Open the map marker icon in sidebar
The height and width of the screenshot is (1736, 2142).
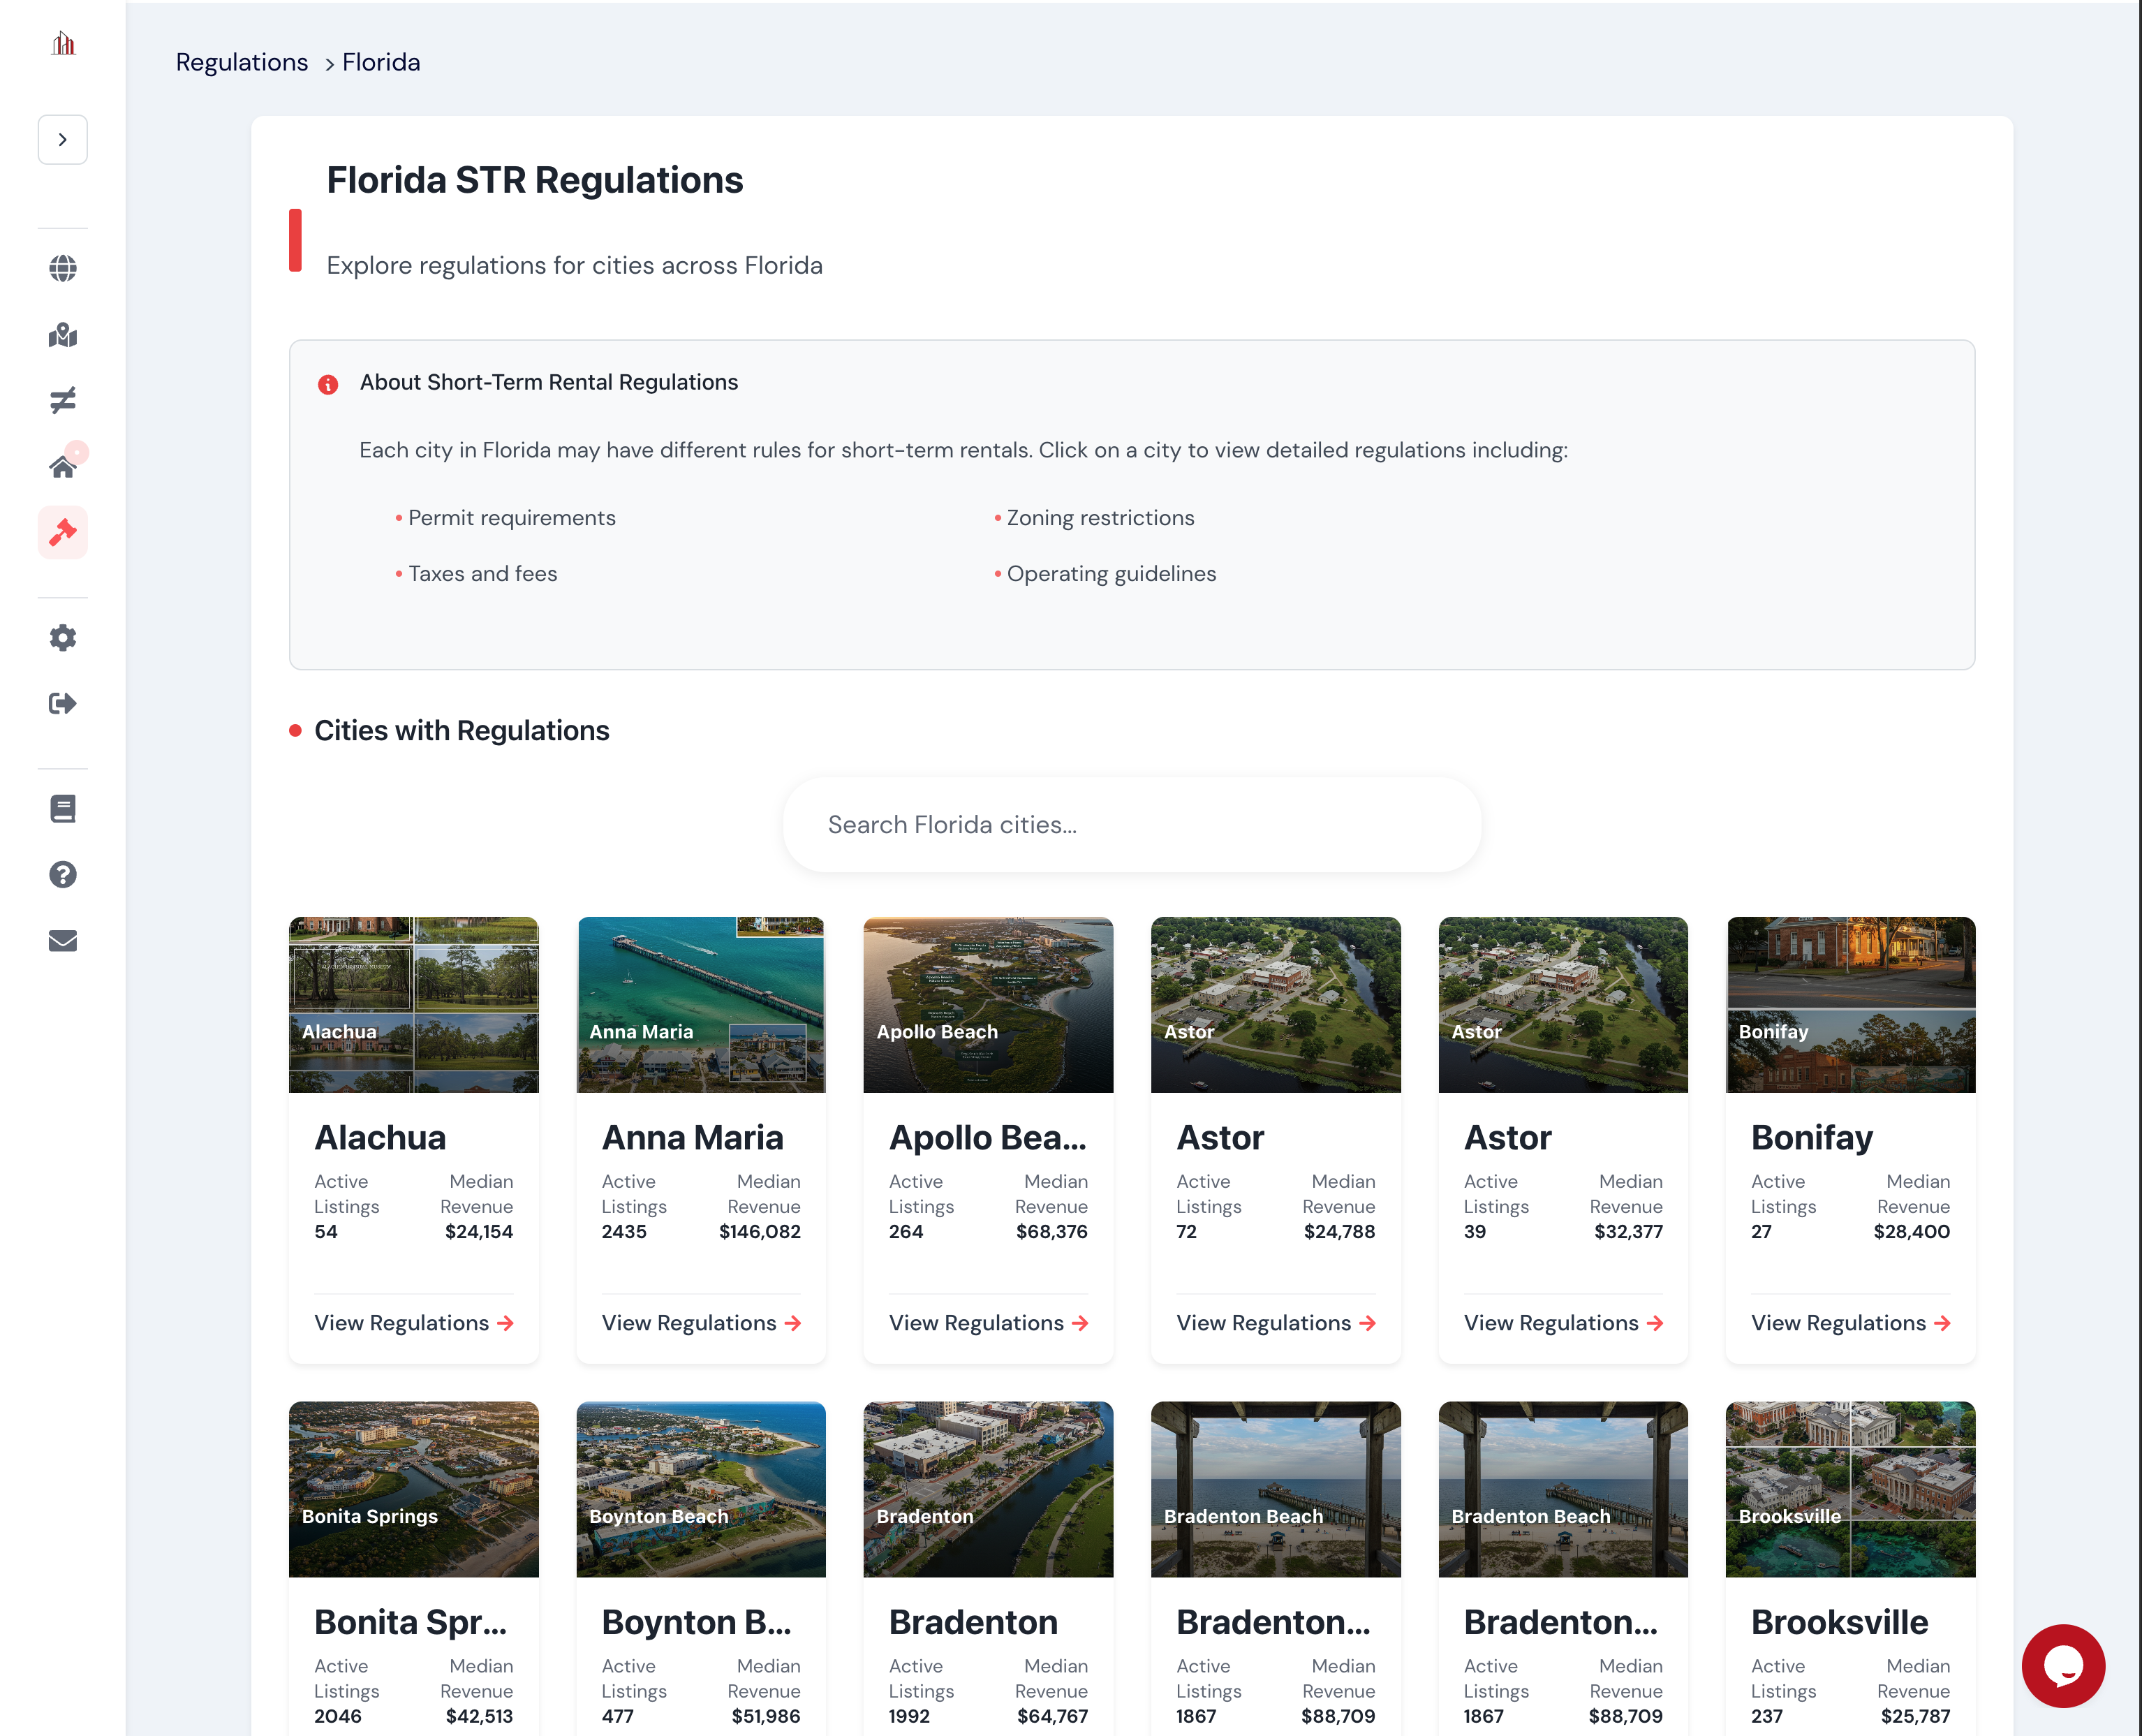click(x=62, y=335)
